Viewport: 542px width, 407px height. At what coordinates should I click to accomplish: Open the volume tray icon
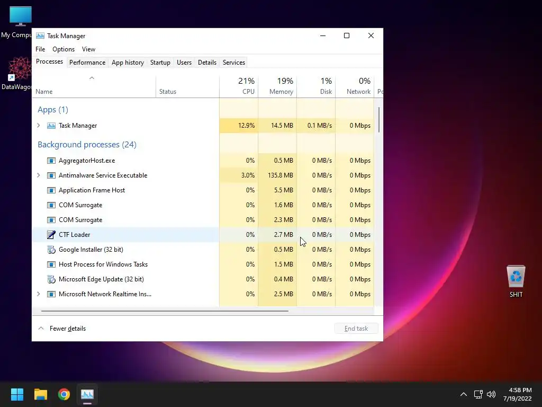[491, 394]
